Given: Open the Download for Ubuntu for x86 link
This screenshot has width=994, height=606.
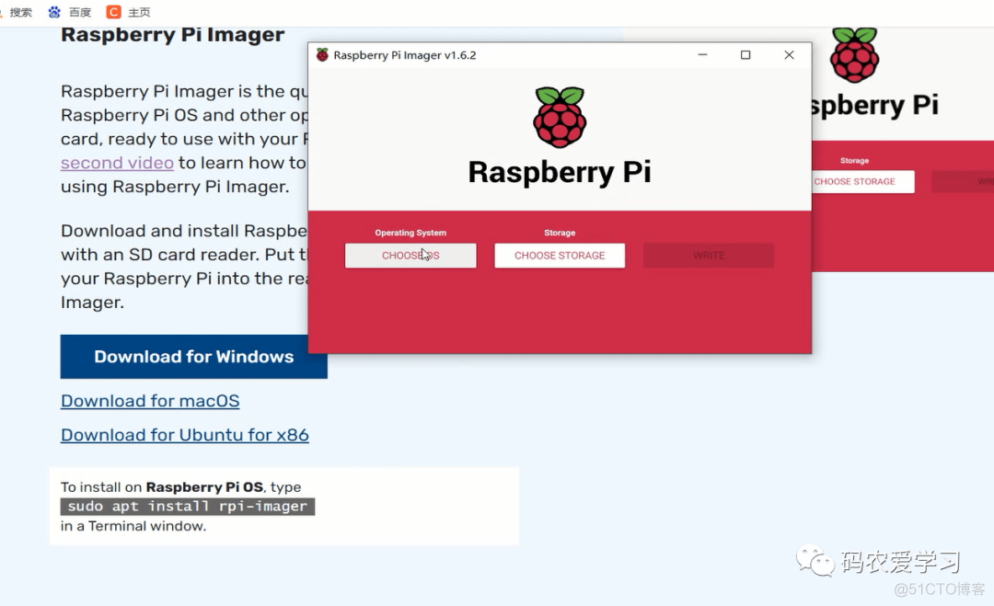Looking at the screenshot, I should 184,435.
